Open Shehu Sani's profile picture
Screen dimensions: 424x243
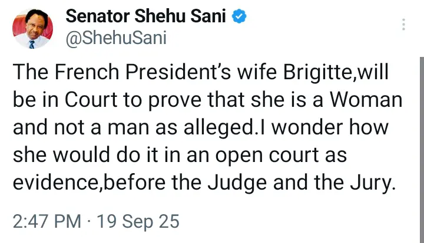[x=32, y=29]
